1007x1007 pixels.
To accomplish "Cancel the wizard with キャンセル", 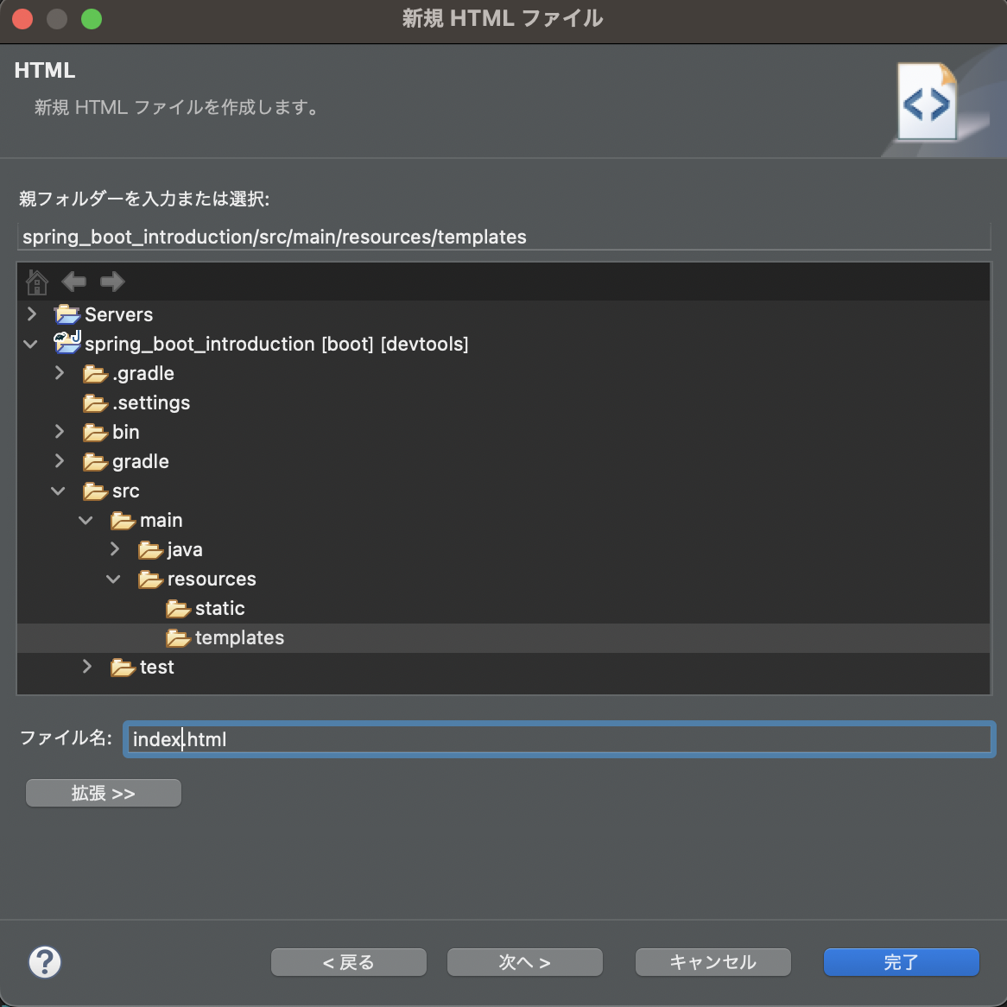I will (712, 961).
